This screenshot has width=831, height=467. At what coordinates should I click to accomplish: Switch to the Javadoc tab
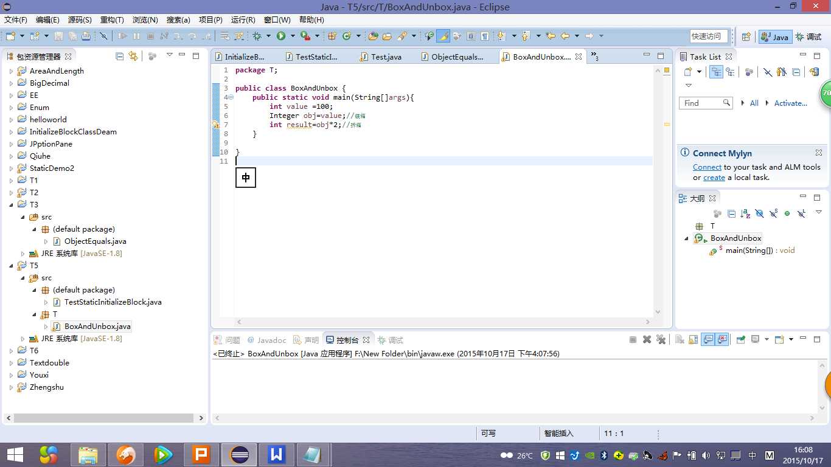266,340
